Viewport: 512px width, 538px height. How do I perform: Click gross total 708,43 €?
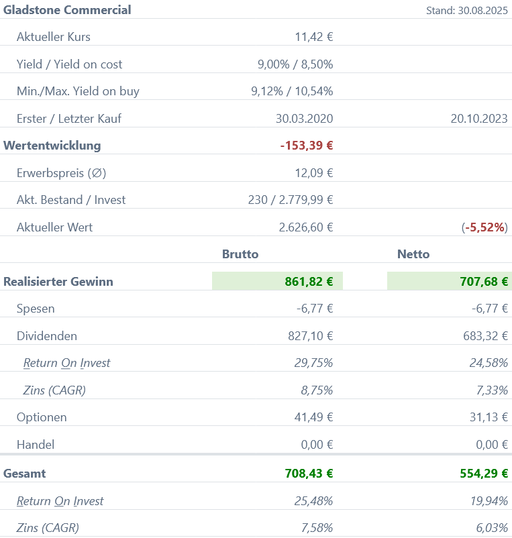[309, 474]
